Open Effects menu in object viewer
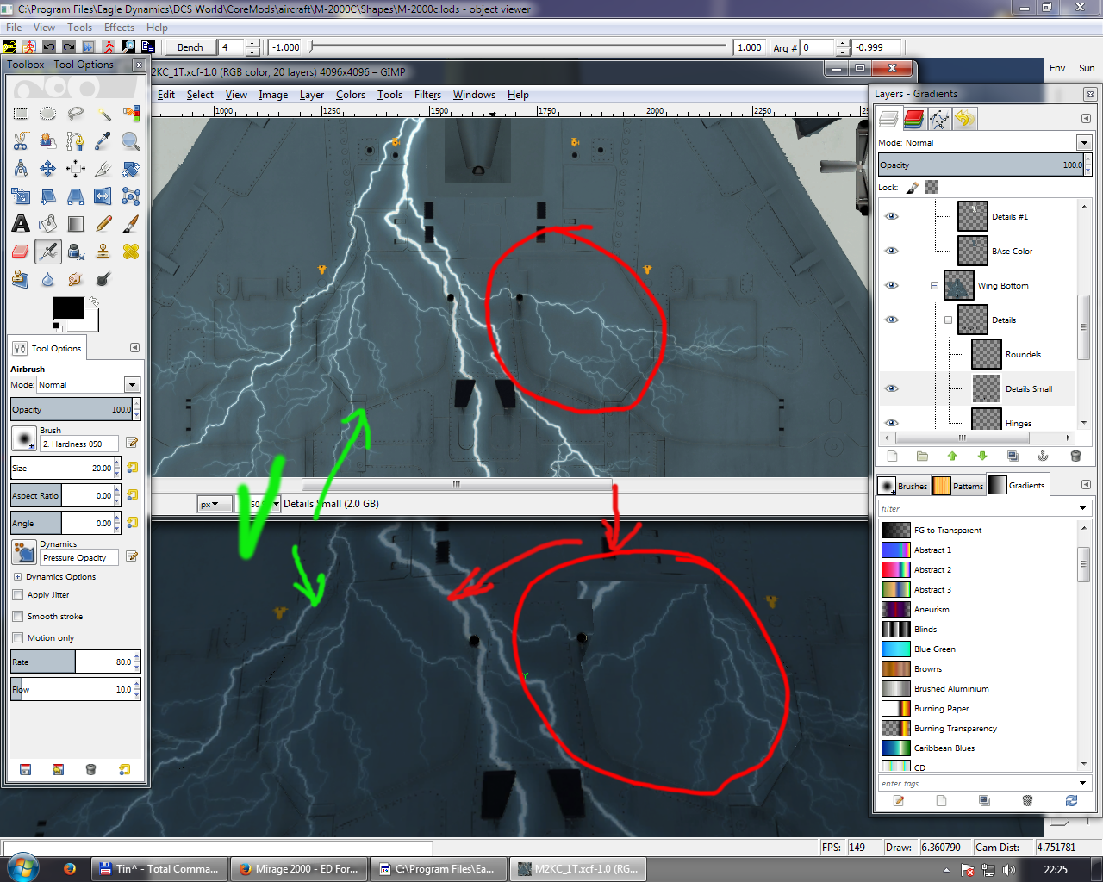The image size is (1103, 882). (119, 28)
